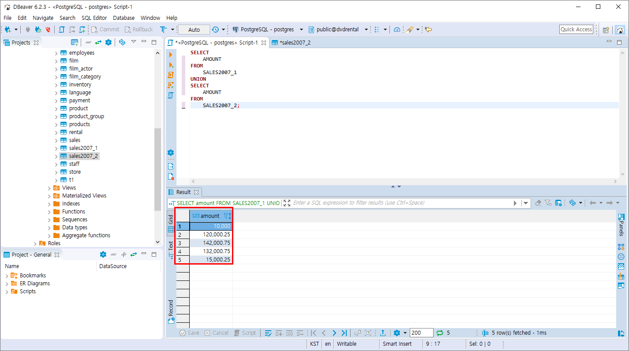Click the New Connection plug icon
629x351 pixels.
point(8,30)
